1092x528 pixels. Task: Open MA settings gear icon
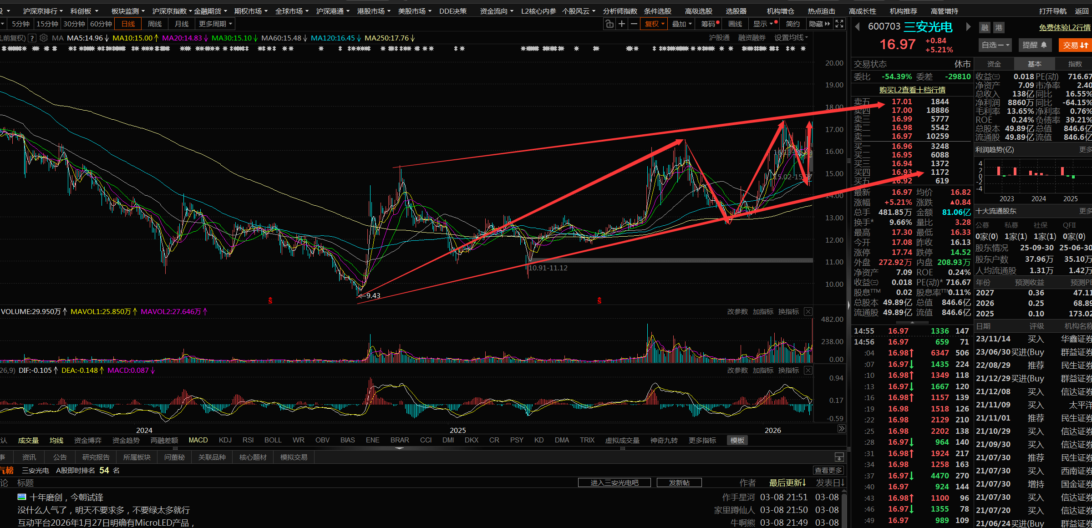tap(44, 38)
